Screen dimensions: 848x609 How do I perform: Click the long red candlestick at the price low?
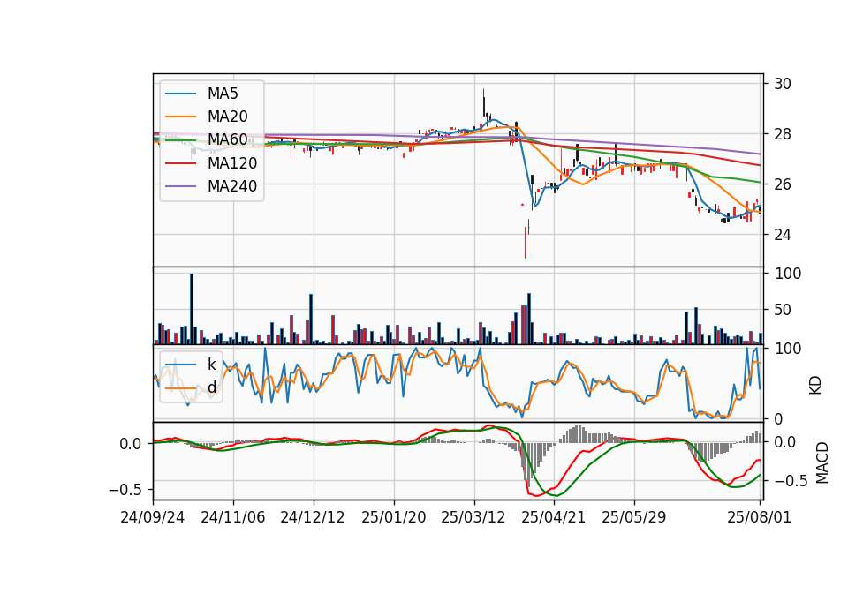pyautogui.click(x=525, y=242)
